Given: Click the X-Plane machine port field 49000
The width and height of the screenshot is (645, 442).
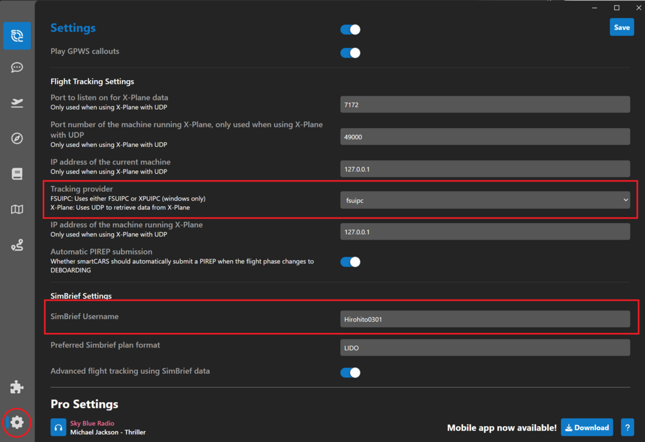Looking at the screenshot, I should tap(485, 137).
